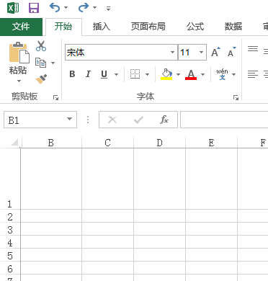Toggle bold formatting
The width and height of the screenshot is (268, 281).
click(x=72, y=74)
